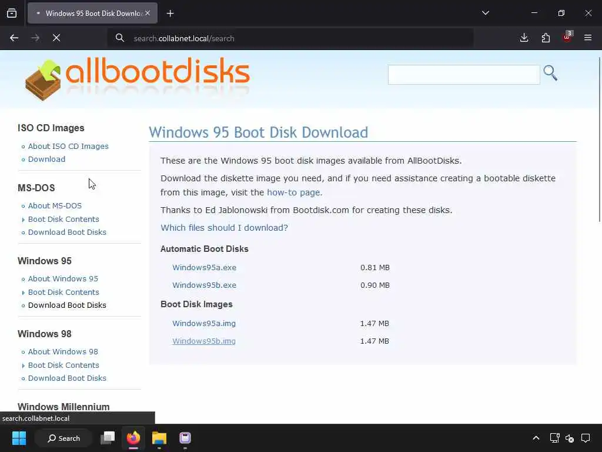Click the page vertical scrollbar
The image size is (602, 452).
point(600,139)
